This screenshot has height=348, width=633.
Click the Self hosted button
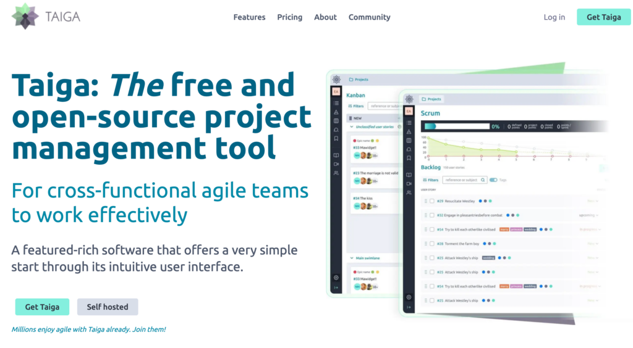108,307
